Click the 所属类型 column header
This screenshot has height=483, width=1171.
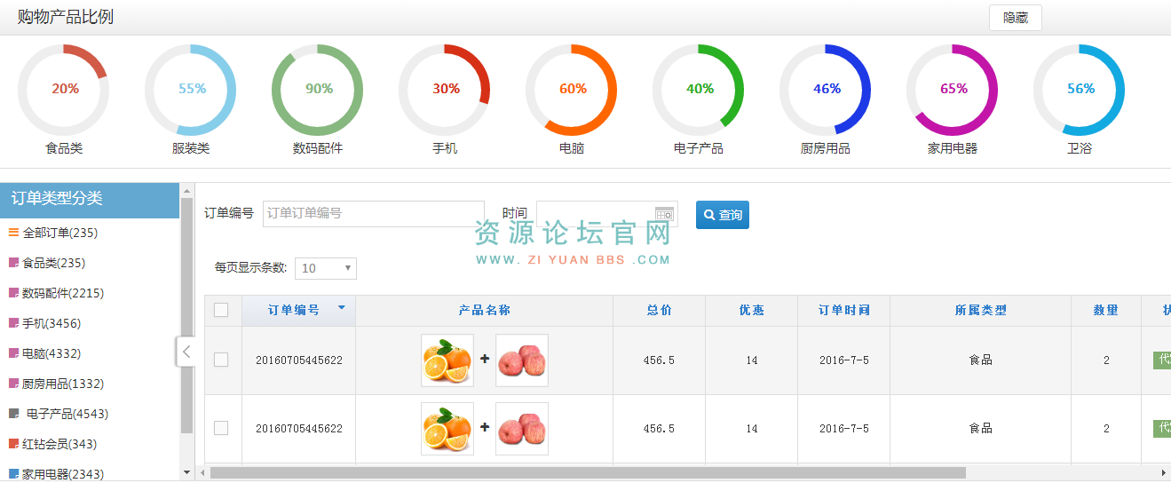[x=980, y=310]
